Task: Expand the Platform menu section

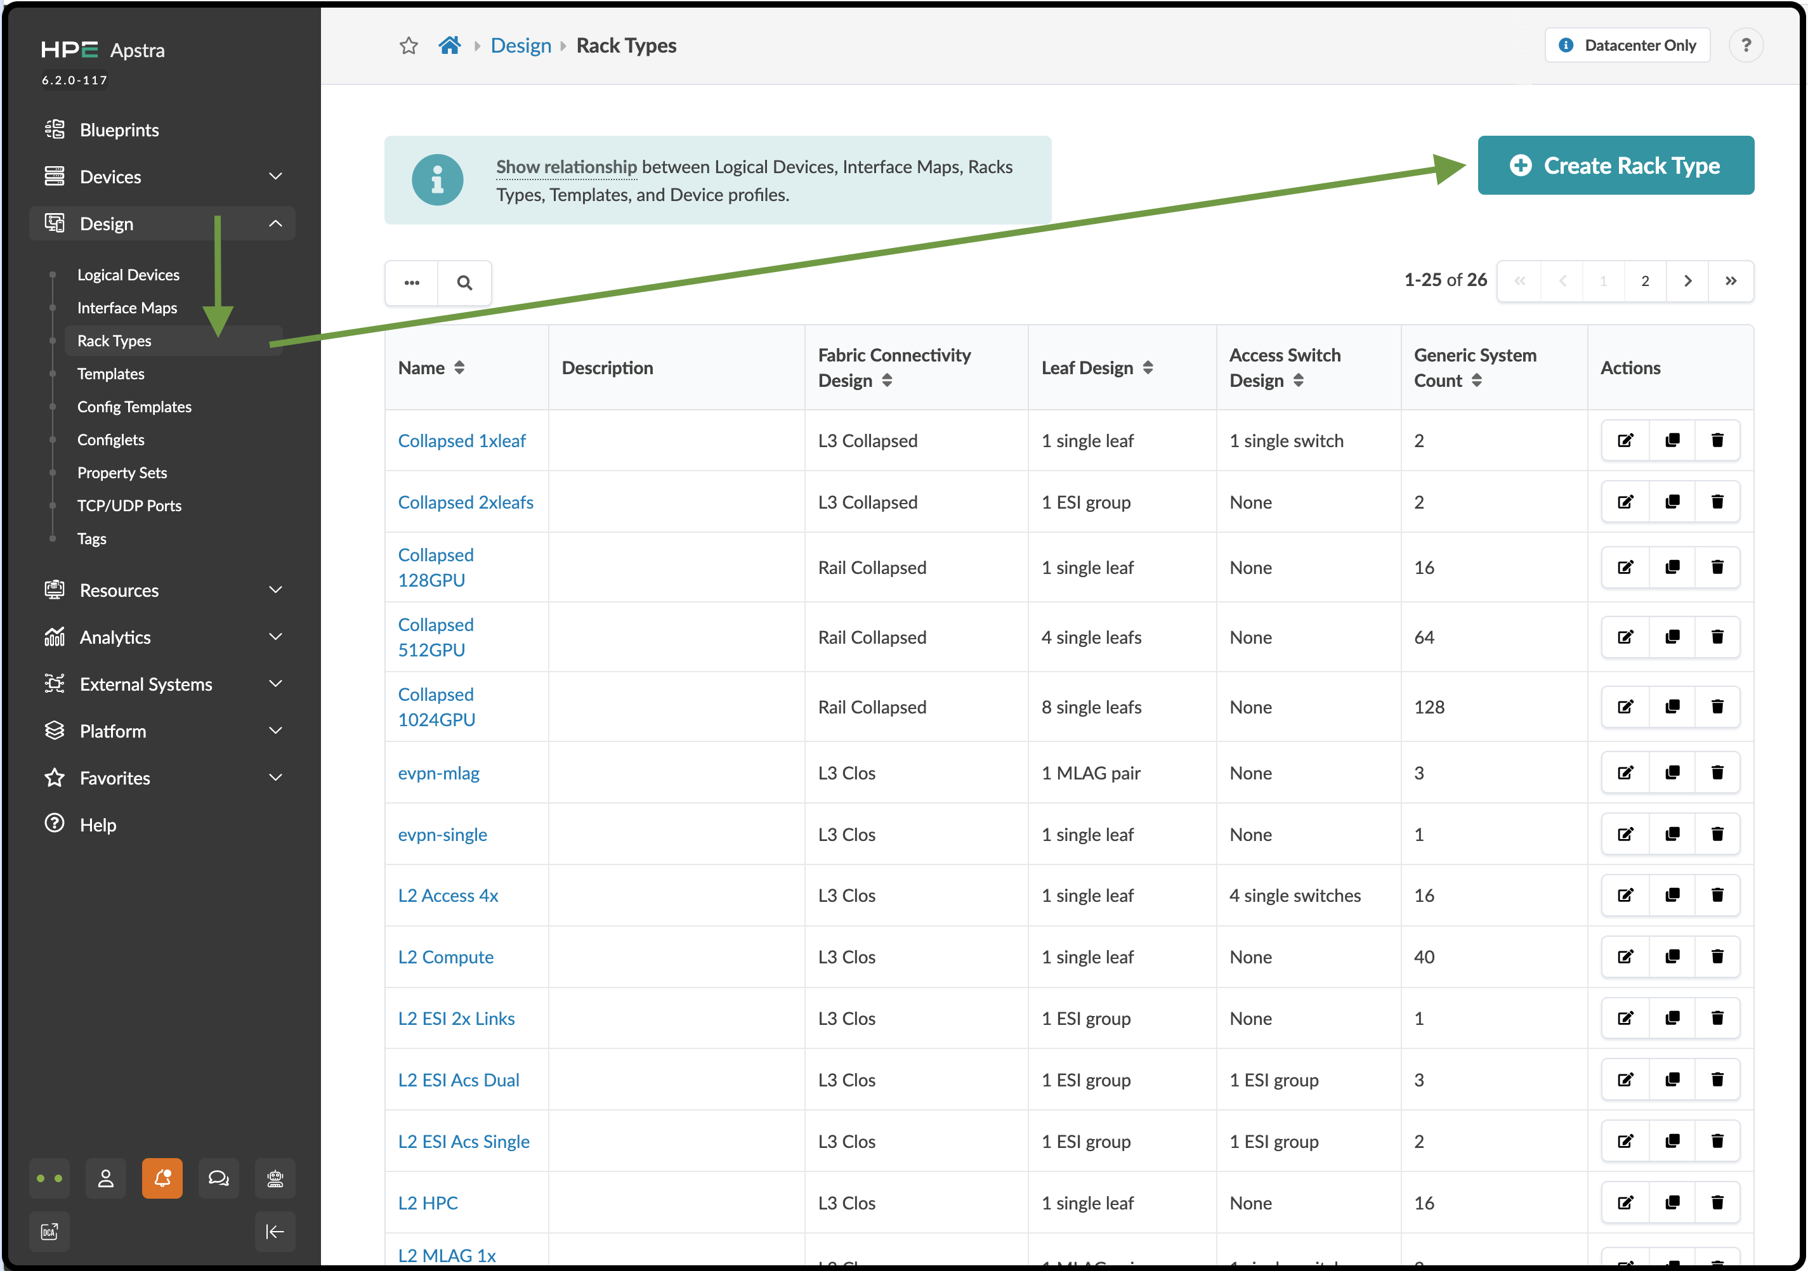Action: tap(164, 731)
